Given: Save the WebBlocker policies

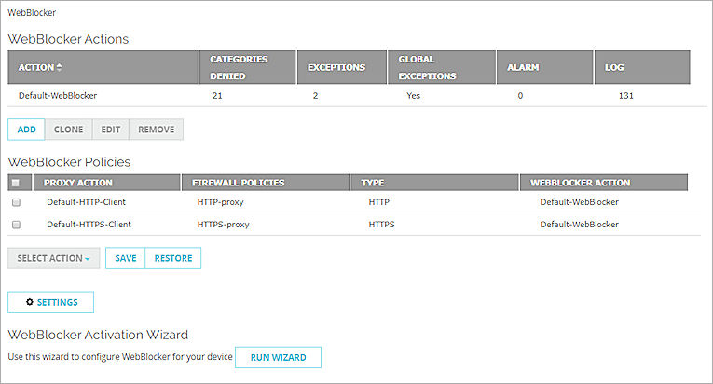Looking at the screenshot, I should point(126,258).
